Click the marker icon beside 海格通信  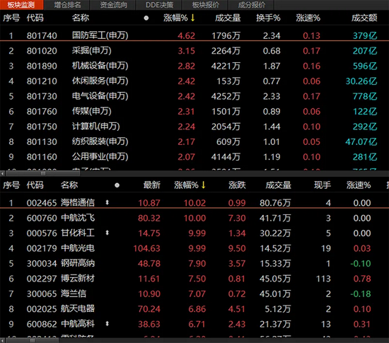(x=108, y=203)
